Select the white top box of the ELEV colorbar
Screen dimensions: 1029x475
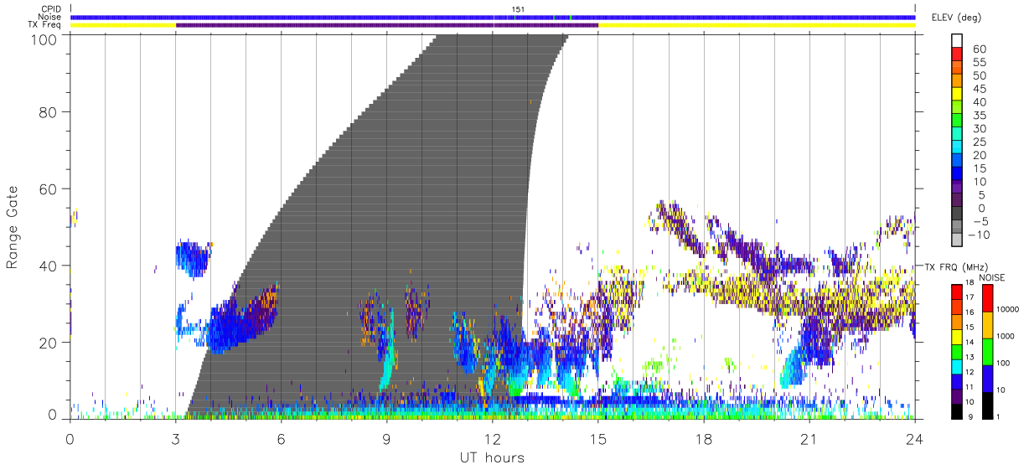tap(959, 42)
